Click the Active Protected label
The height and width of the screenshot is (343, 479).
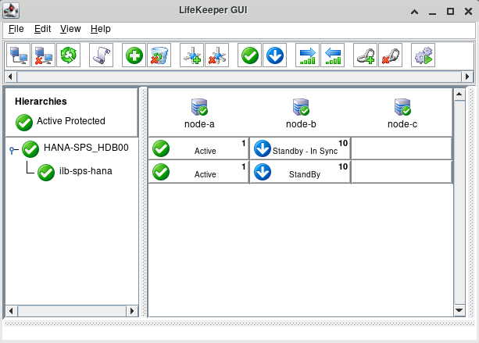[x=71, y=120]
